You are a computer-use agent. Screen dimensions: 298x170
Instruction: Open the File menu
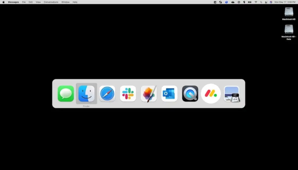pos(24,2)
